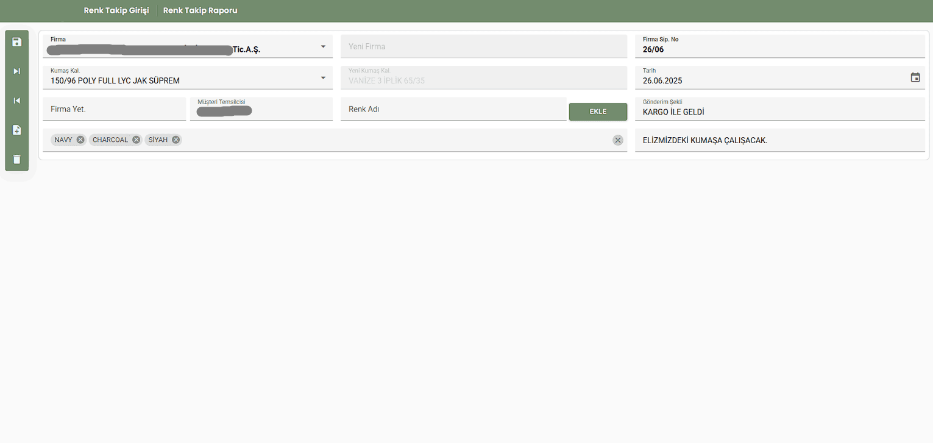Screen dimensions: 933x443
Task: Click the Müşteri Temsilcisi field
Action: pos(261,111)
